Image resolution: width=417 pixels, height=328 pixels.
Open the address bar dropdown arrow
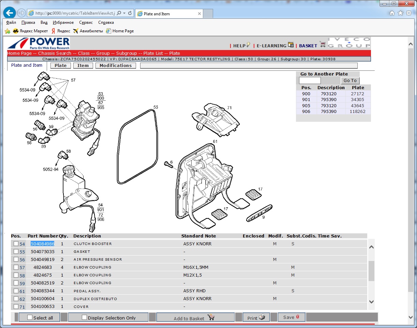click(124, 13)
